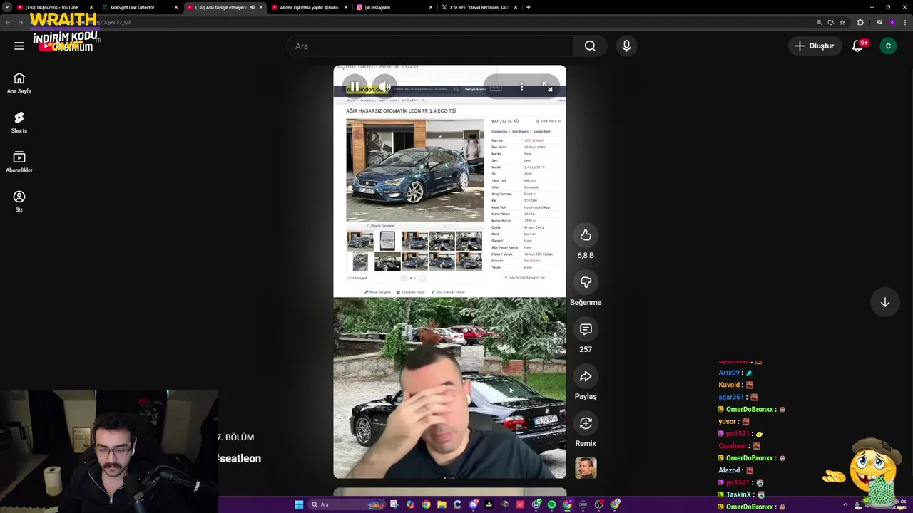Open a new Chrome tab
The width and height of the screenshot is (913, 513).
(528, 7)
